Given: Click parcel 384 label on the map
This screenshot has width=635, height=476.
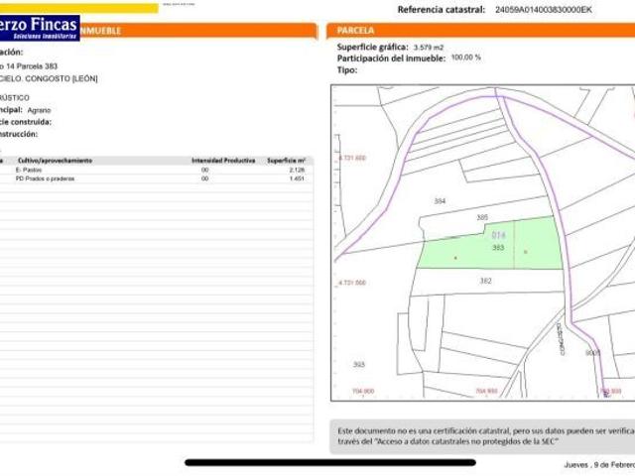Looking at the screenshot, I should pyautogui.click(x=440, y=201).
